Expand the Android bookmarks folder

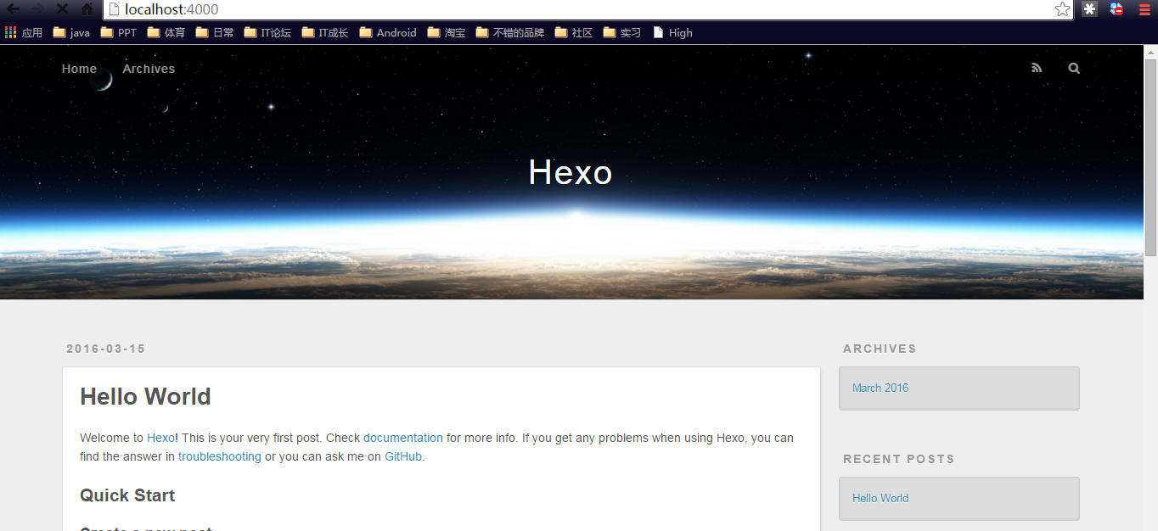click(388, 33)
